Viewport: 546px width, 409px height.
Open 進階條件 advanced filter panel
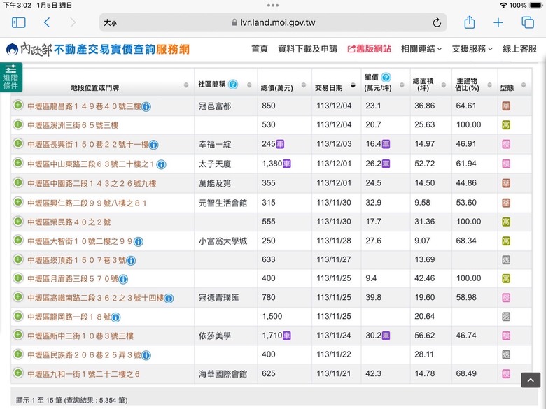pyautogui.click(x=11, y=77)
